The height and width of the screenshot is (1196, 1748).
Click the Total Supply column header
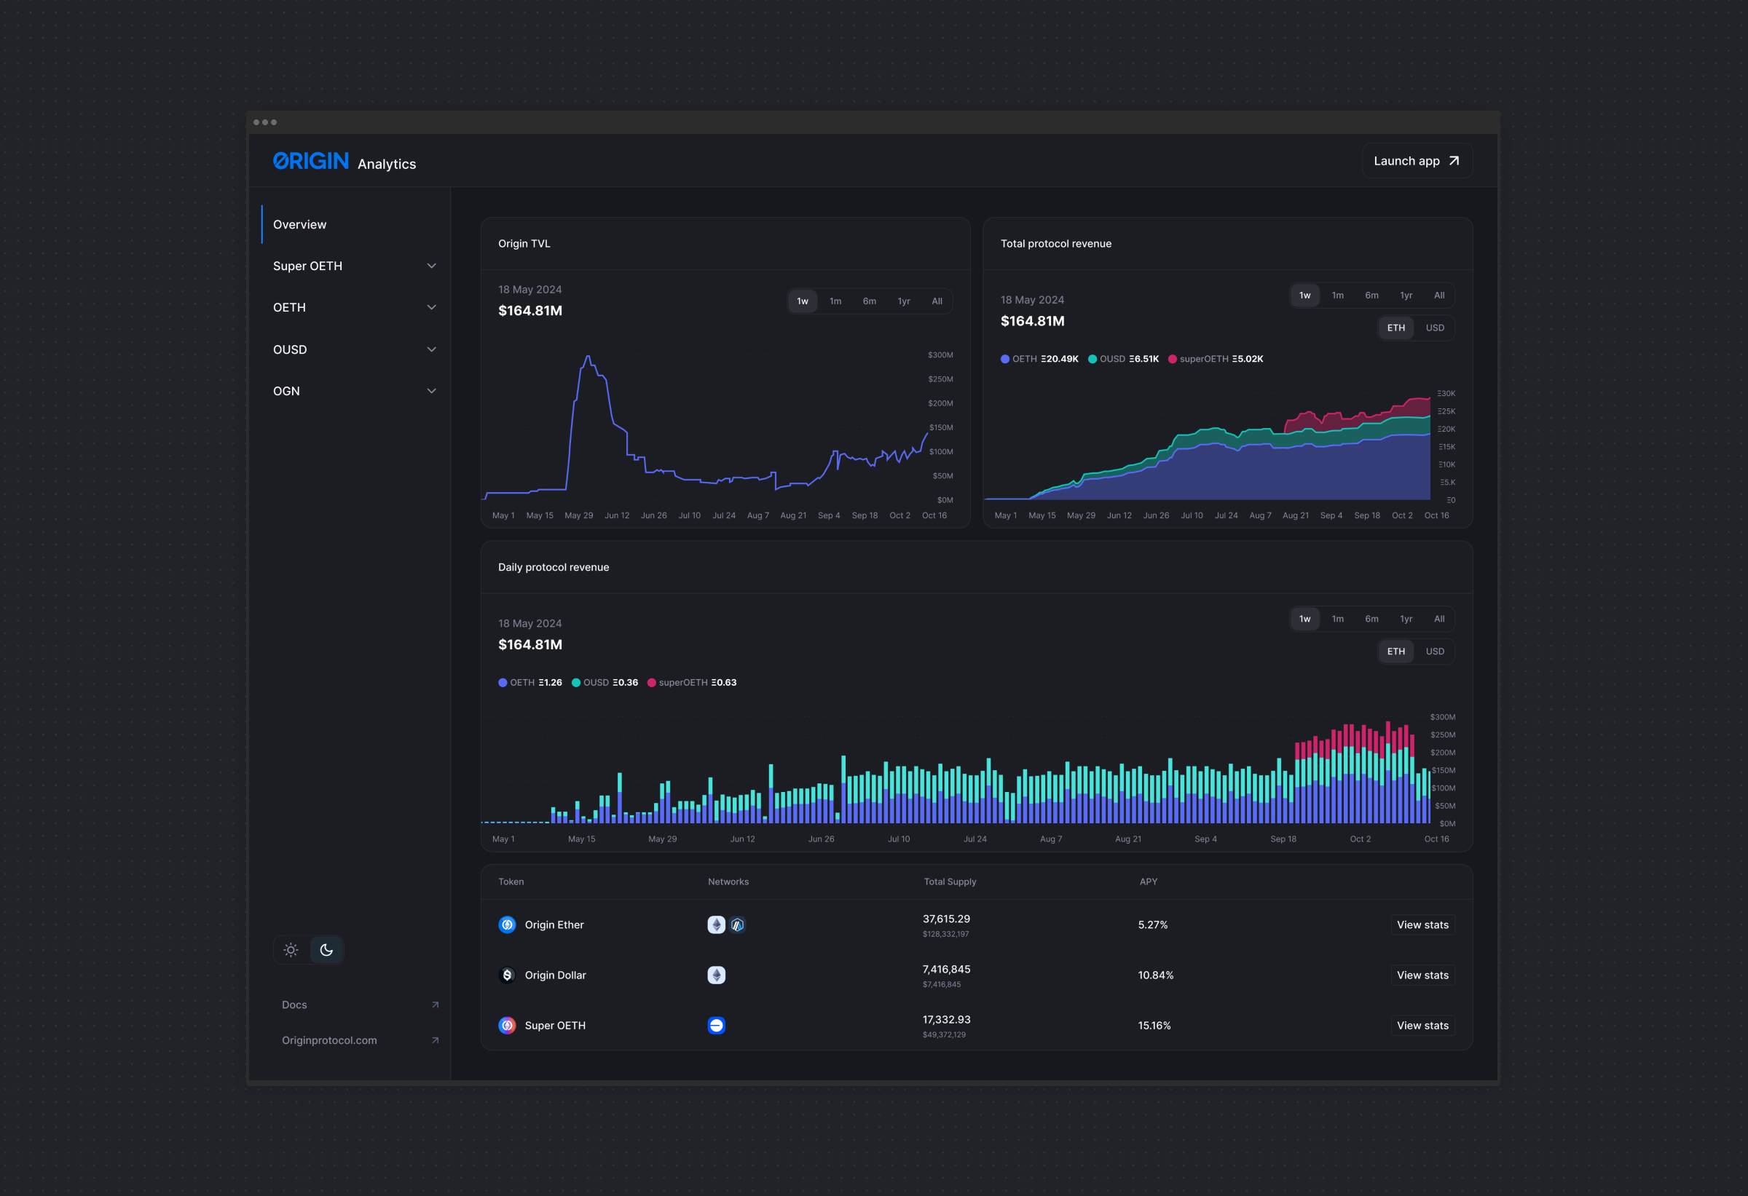950,882
